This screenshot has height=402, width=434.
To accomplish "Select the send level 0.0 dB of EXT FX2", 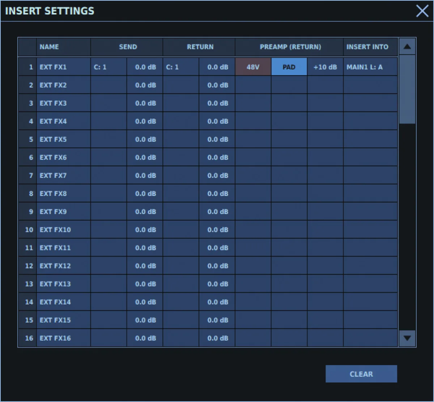I will (145, 85).
